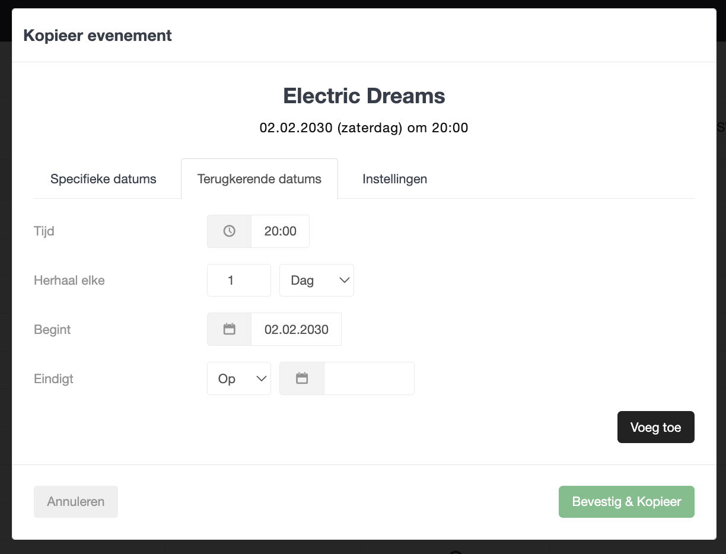726x554 pixels.
Task: Switch to the Specifieke datums tab
Action: (103, 179)
